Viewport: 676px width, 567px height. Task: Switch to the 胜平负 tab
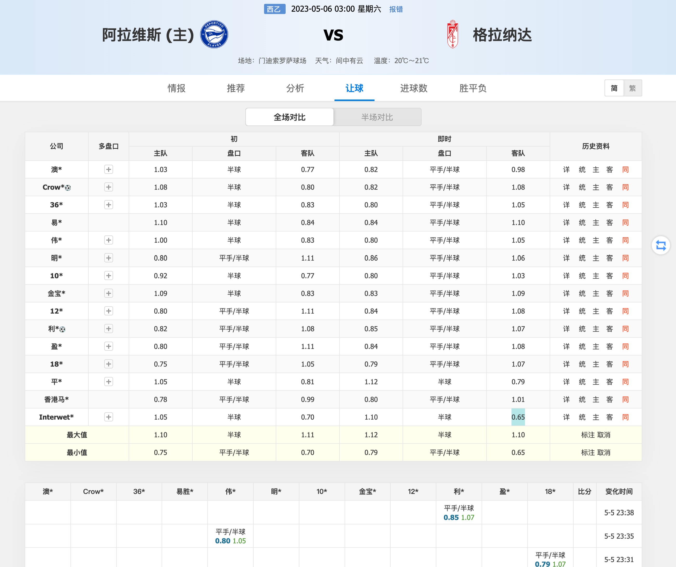pyautogui.click(x=472, y=88)
